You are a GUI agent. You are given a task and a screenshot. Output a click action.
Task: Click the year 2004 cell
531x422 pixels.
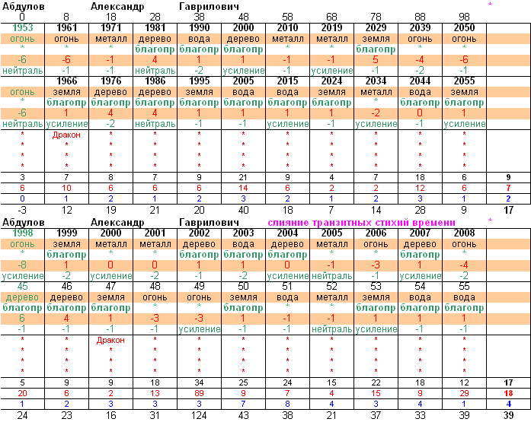(x=287, y=233)
